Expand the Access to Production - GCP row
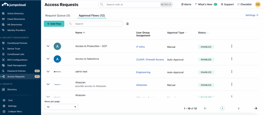Image resolution: width=264 pixels, height=115 pixels. click(48, 46)
